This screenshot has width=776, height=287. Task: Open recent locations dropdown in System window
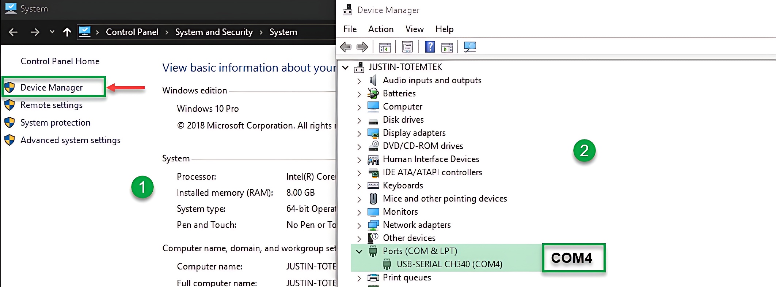coord(52,32)
